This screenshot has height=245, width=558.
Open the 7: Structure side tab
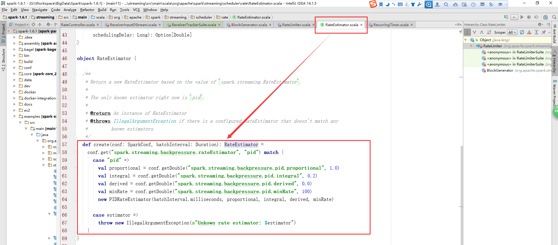point(3,60)
